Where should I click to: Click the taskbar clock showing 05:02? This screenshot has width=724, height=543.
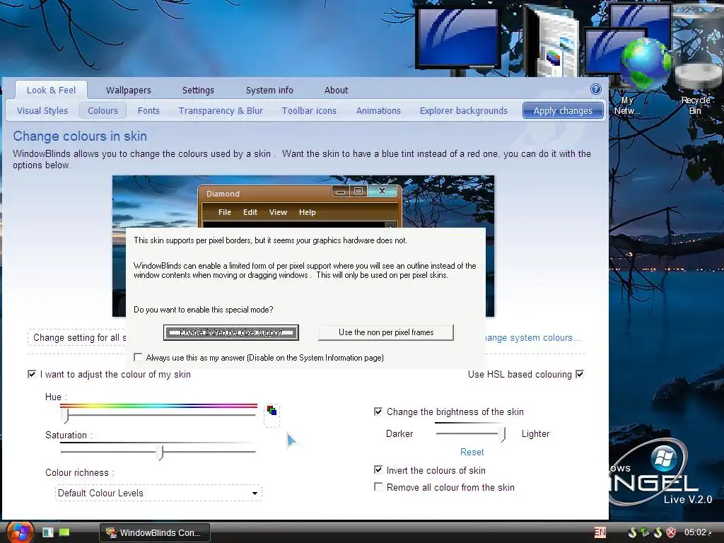click(x=697, y=532)
